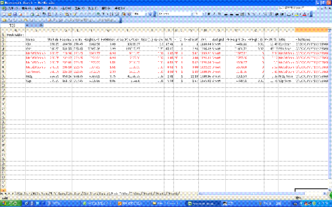Open the zoom percentage dropdown
The width and height of the screenshot is (332, 207).
pos(146,14)
